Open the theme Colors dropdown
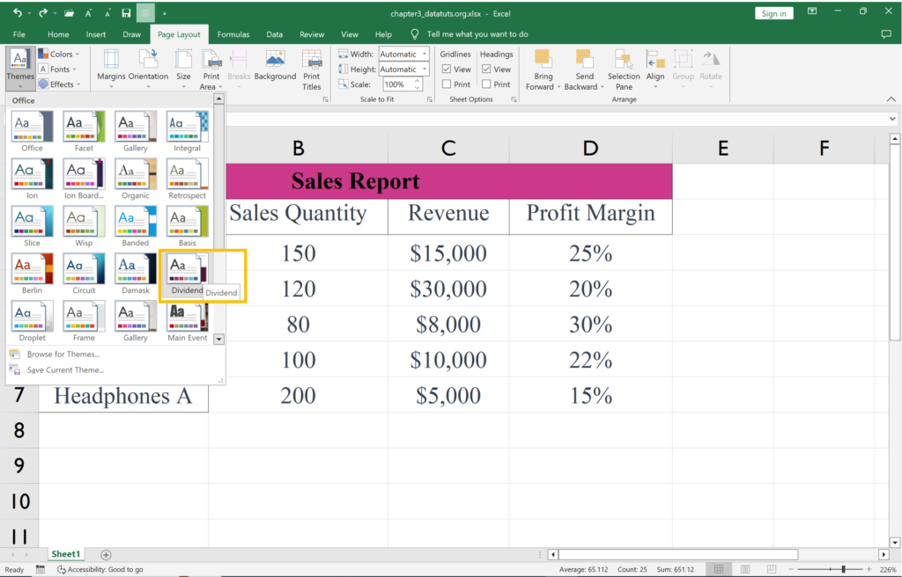This screenshot has width=902, height=577. pos(62,55)
